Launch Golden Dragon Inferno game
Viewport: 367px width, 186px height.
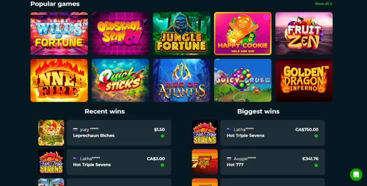tap(304, 80)
